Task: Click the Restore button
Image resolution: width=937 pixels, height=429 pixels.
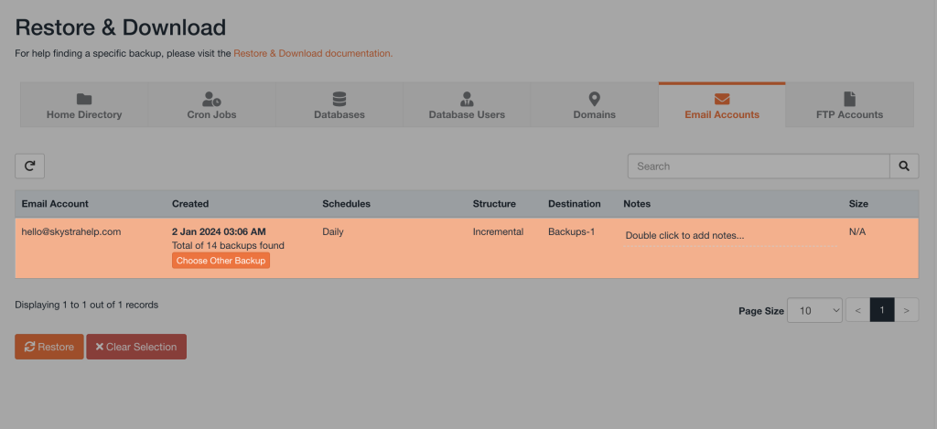Action: [49, 347]
